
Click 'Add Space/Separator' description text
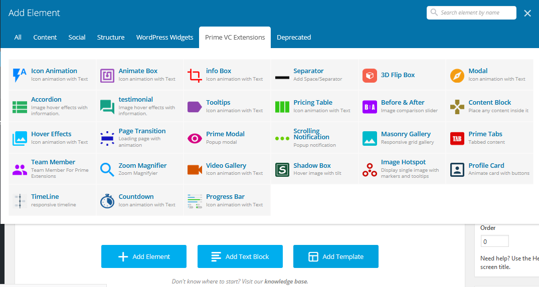pyautogui.click(x=317, y=79)
